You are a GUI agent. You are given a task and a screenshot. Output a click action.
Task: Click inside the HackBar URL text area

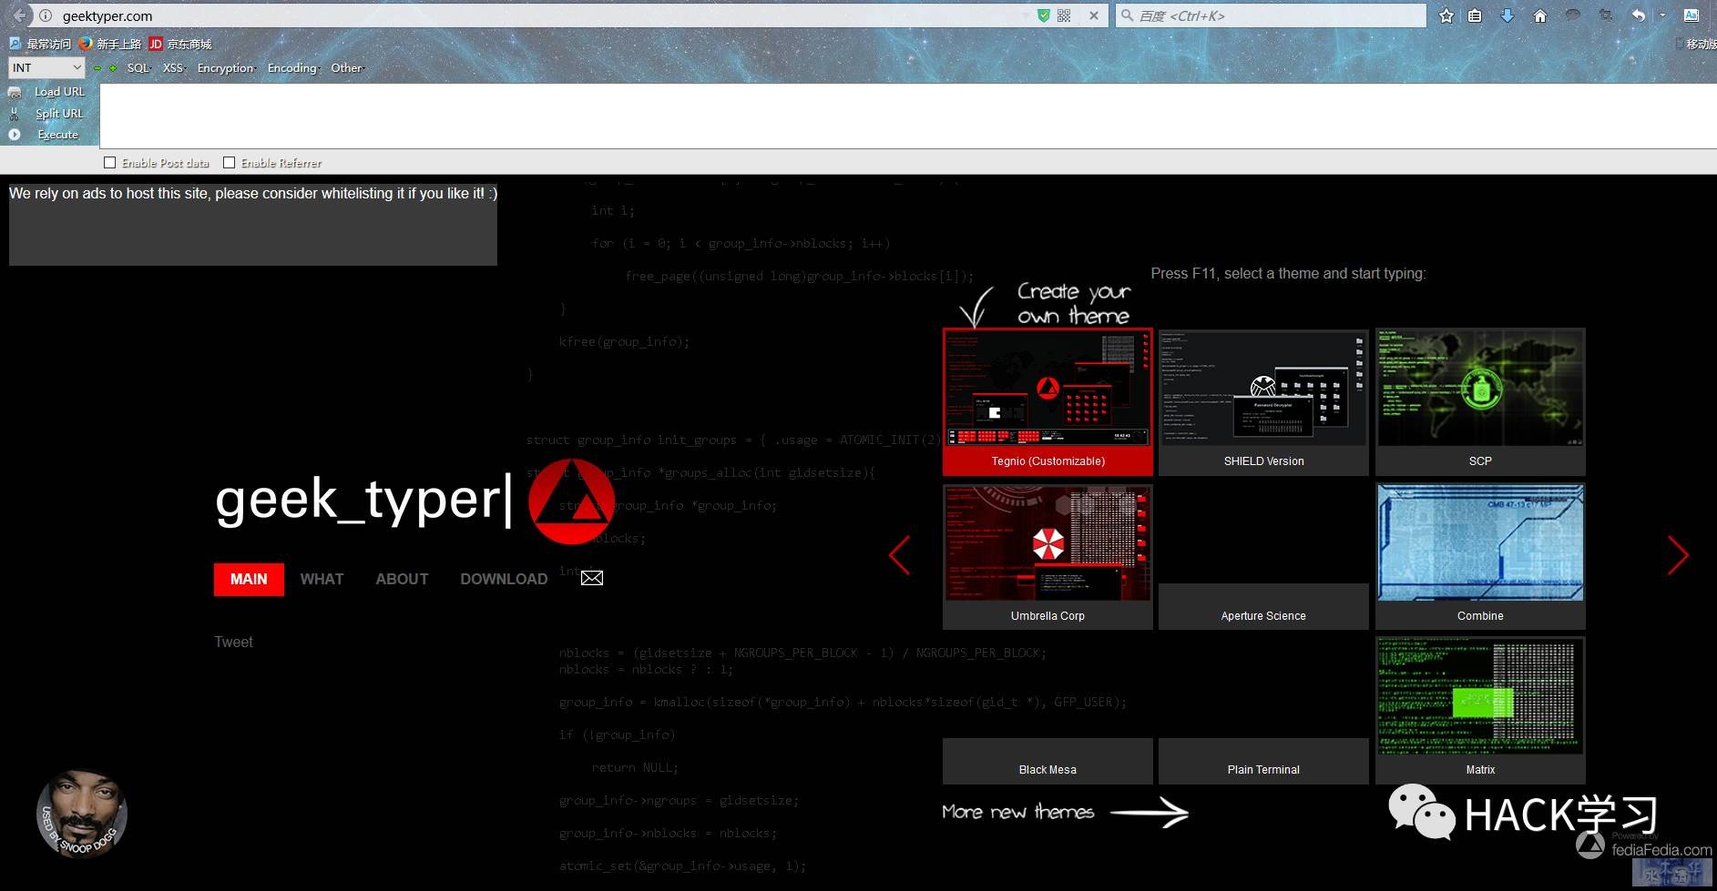click(908, 116)
